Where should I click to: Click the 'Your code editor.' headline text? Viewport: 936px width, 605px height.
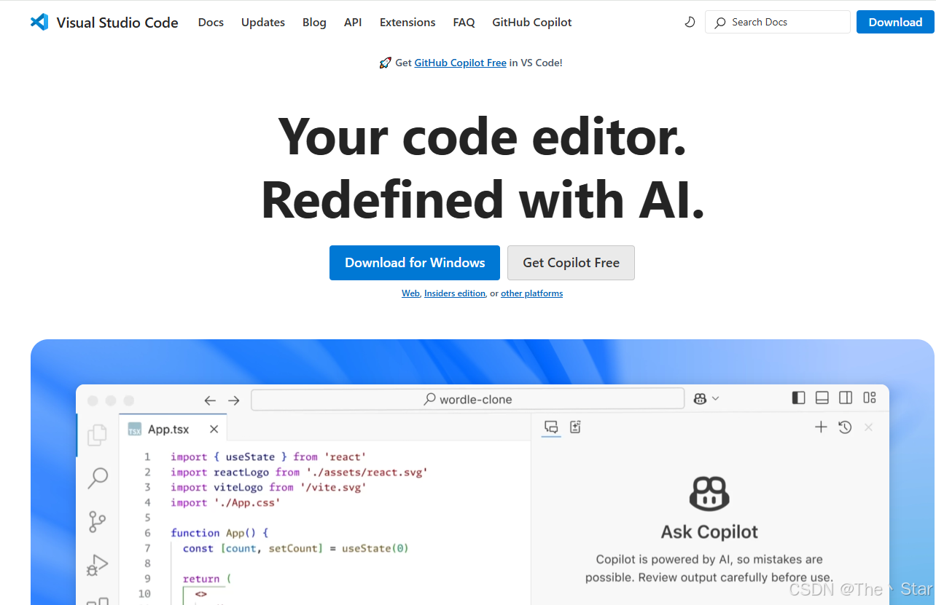click(482, 137)
